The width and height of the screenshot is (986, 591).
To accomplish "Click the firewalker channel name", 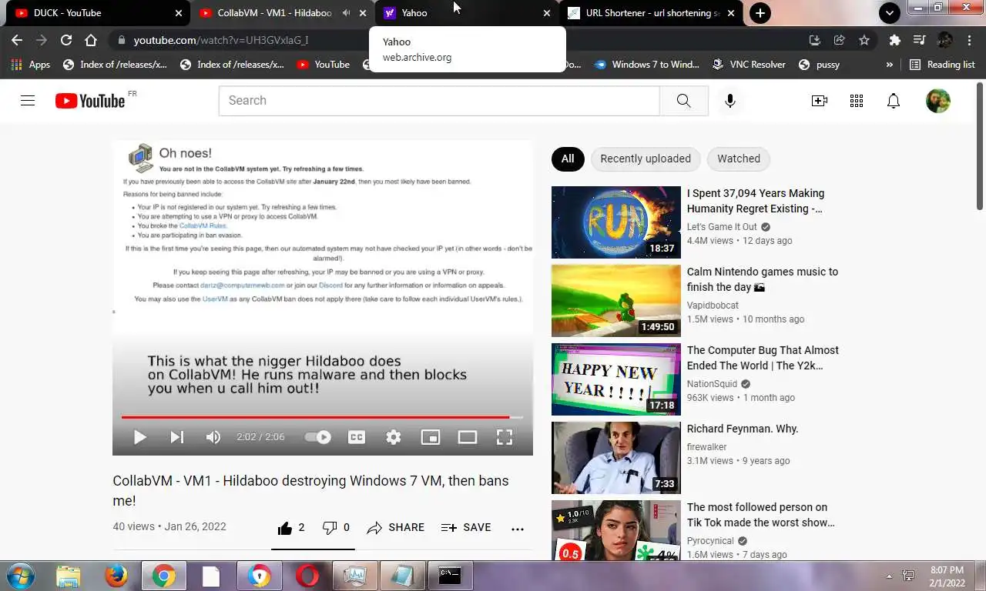I will point(707,447).
